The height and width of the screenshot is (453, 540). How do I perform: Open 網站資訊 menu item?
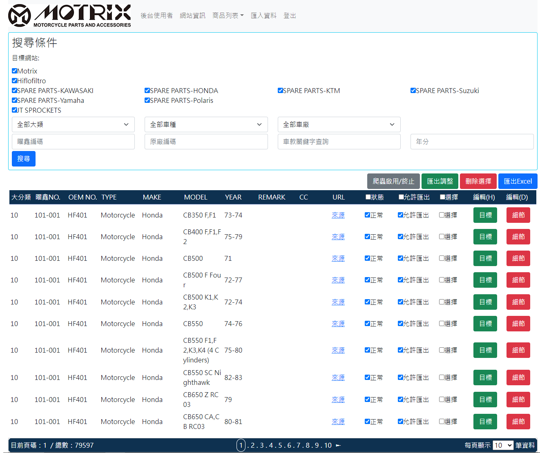(193, 16)
